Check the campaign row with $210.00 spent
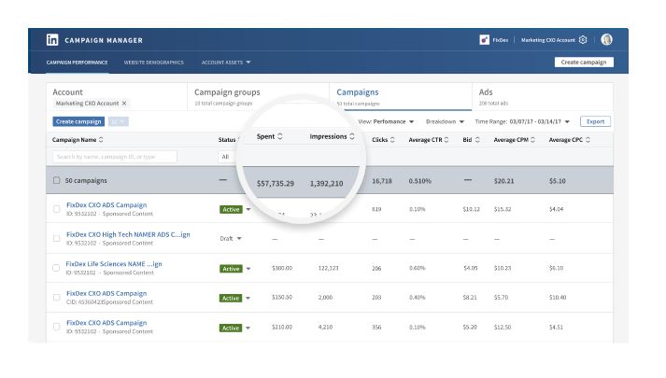This screenshot has height=378, width=666. pos(56,327)
